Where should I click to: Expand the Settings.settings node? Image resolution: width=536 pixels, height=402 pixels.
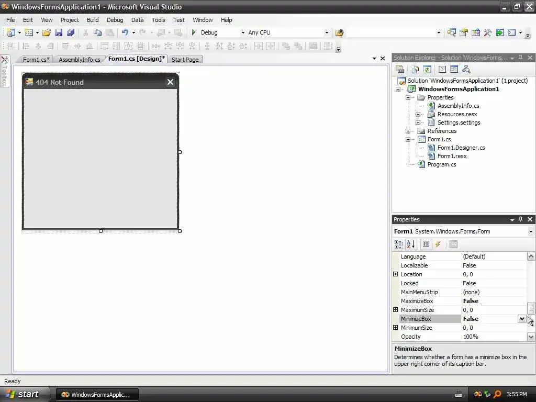coord(418,122)
